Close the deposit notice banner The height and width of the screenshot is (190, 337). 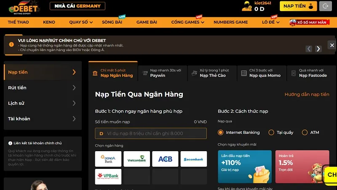click(x=332, y=45)
